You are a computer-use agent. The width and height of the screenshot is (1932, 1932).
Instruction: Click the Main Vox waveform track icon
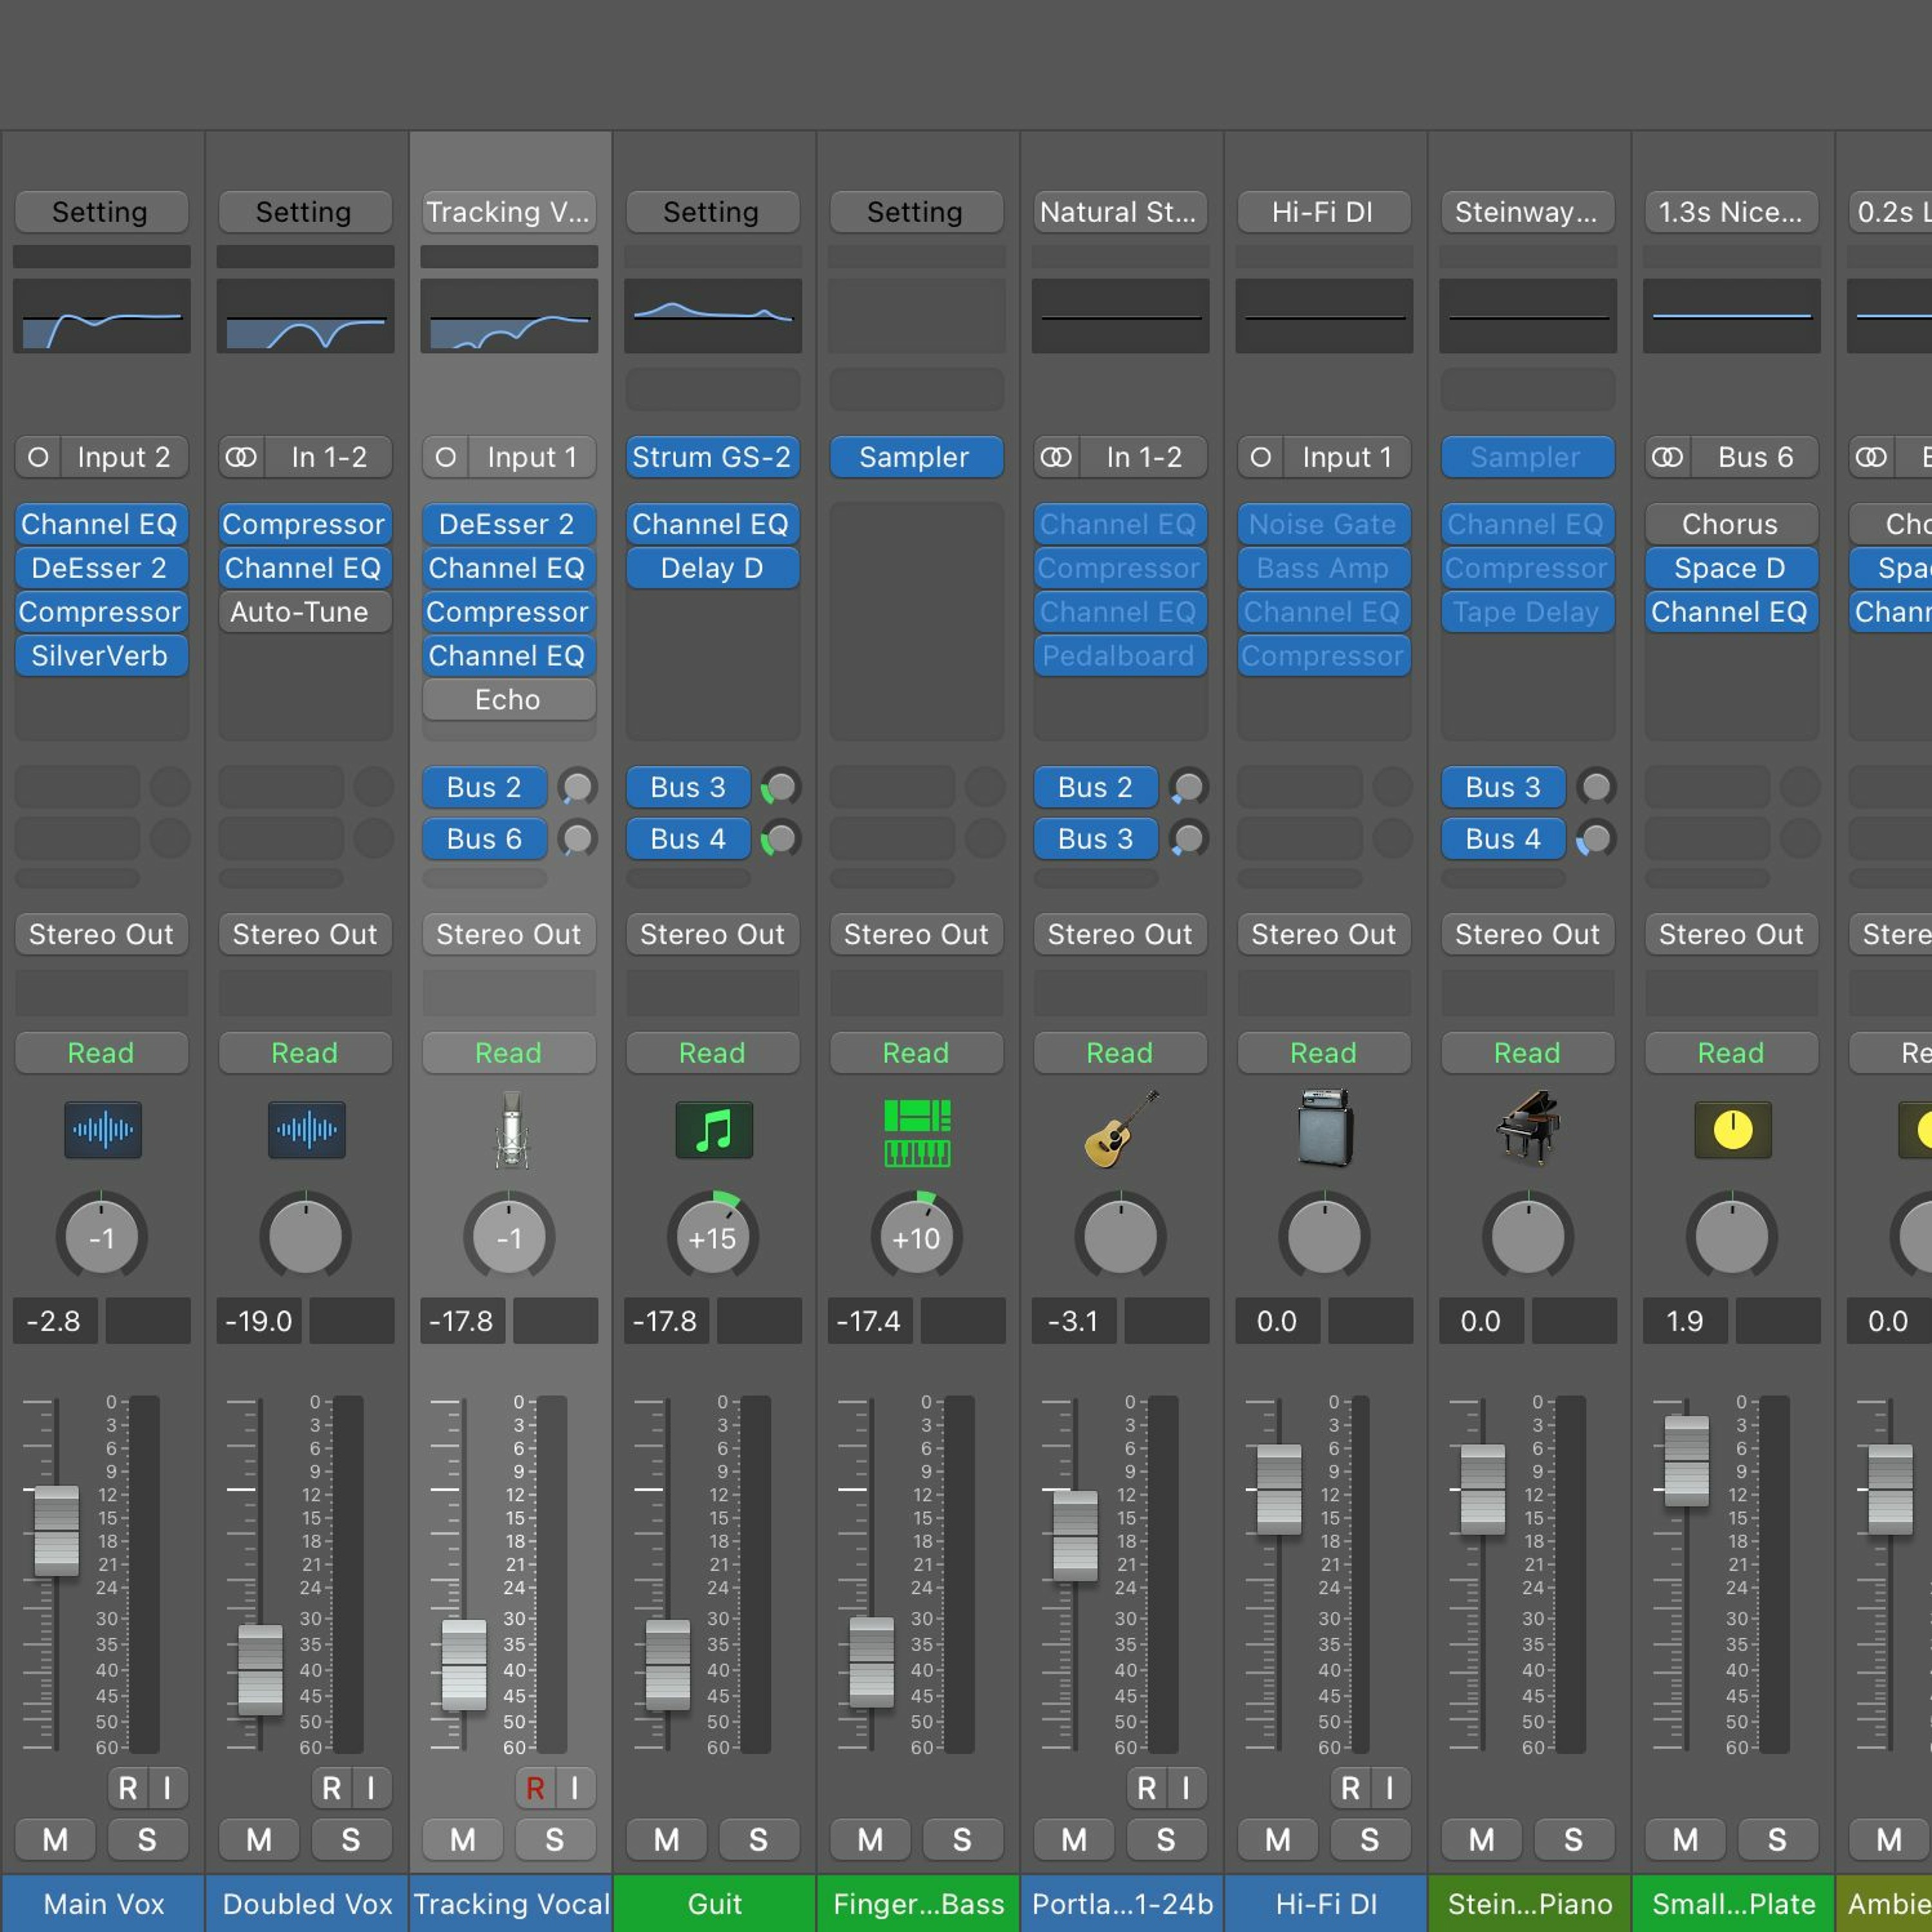(103, 1130)
